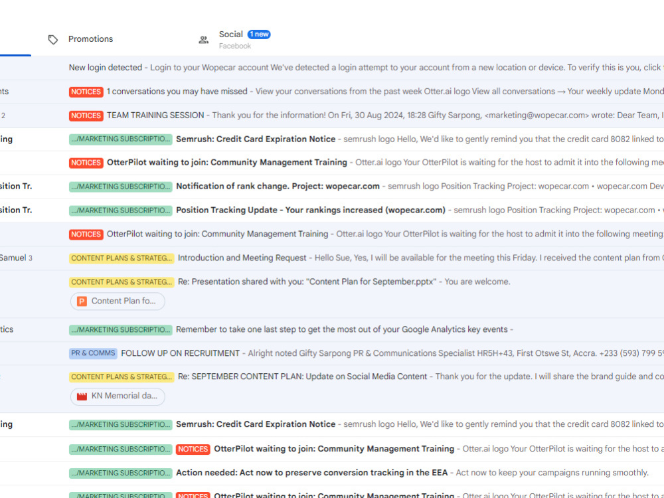Open the 'Content Plan fo...' attachment chip
The image size is (664, 498).
pyautogui.click(x=118, y=301)
